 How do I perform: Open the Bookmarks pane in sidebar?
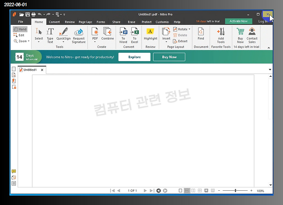coord(14,81)
